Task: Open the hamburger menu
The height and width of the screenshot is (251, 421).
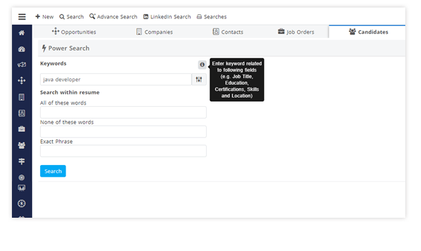Action: pyautogui.click(x=22, y=17)
